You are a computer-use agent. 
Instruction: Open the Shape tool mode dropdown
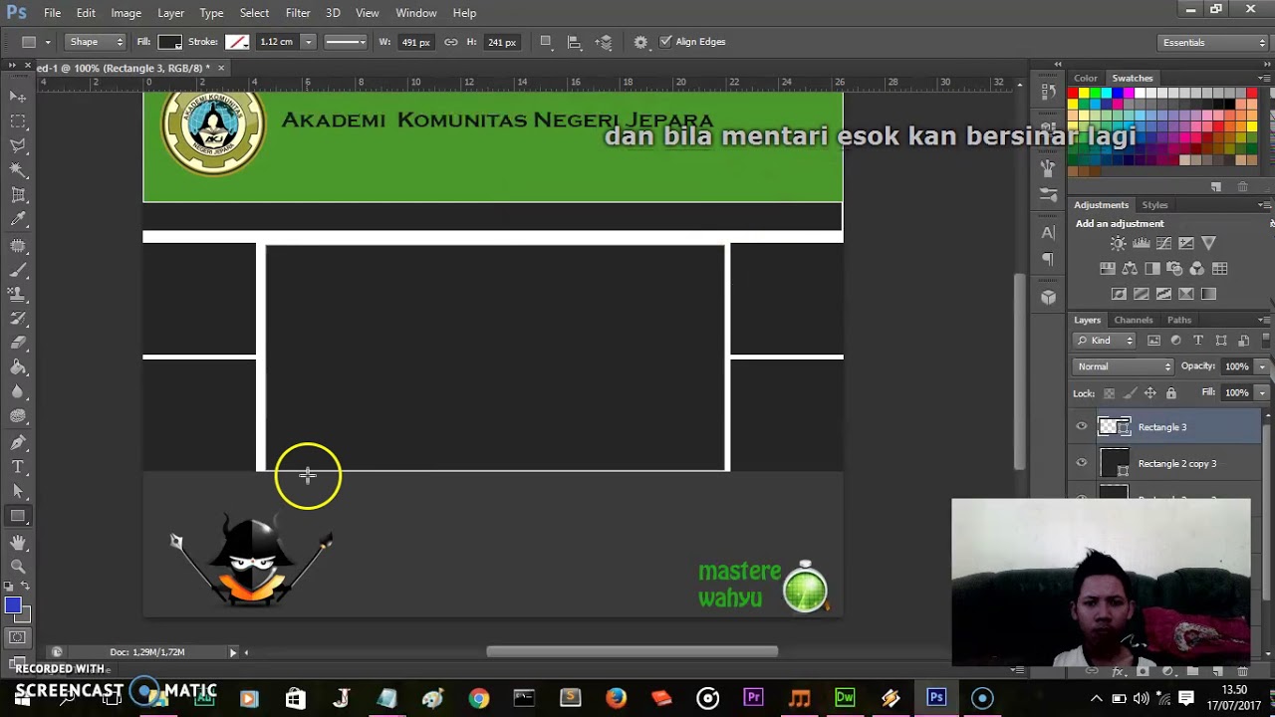(96, 42)
